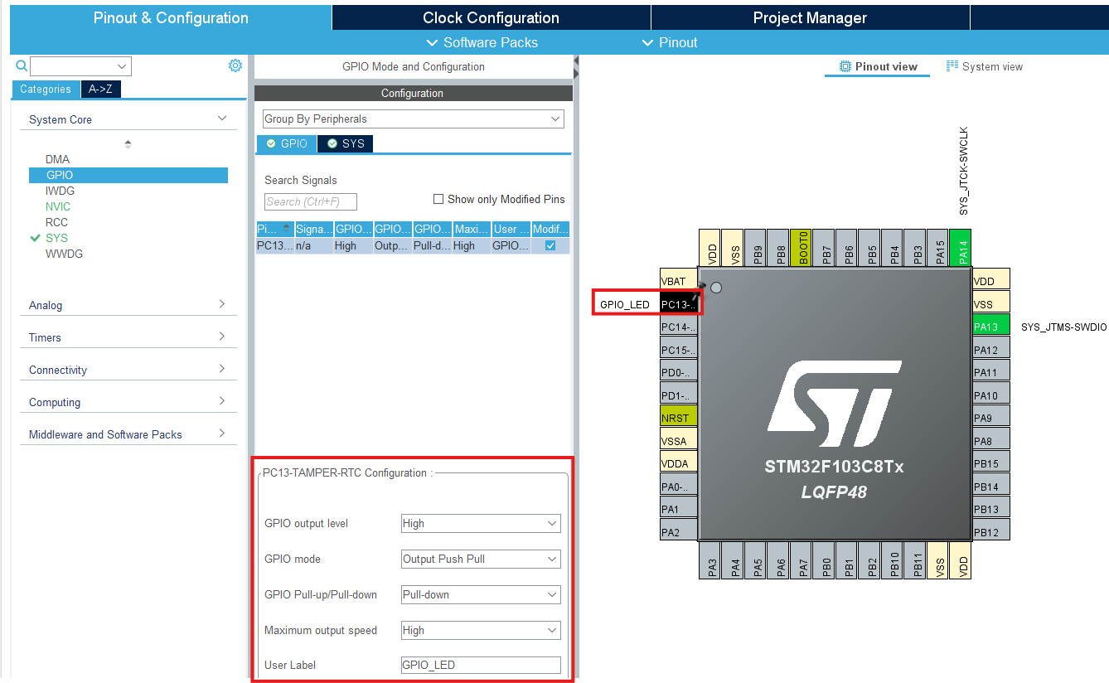The image size is (1109, 683).
Task: Click the System view grid icon
Action: (952, 66)
